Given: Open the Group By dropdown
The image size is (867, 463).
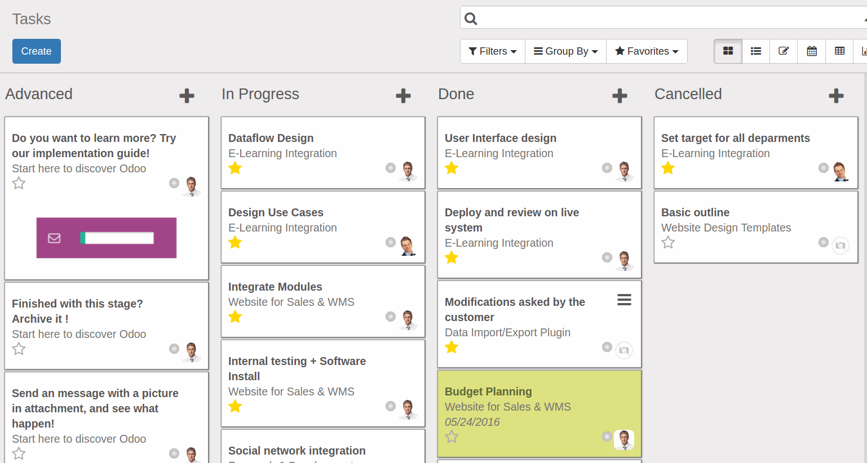Looking at the screenshot, I should (x=565, y=51).
